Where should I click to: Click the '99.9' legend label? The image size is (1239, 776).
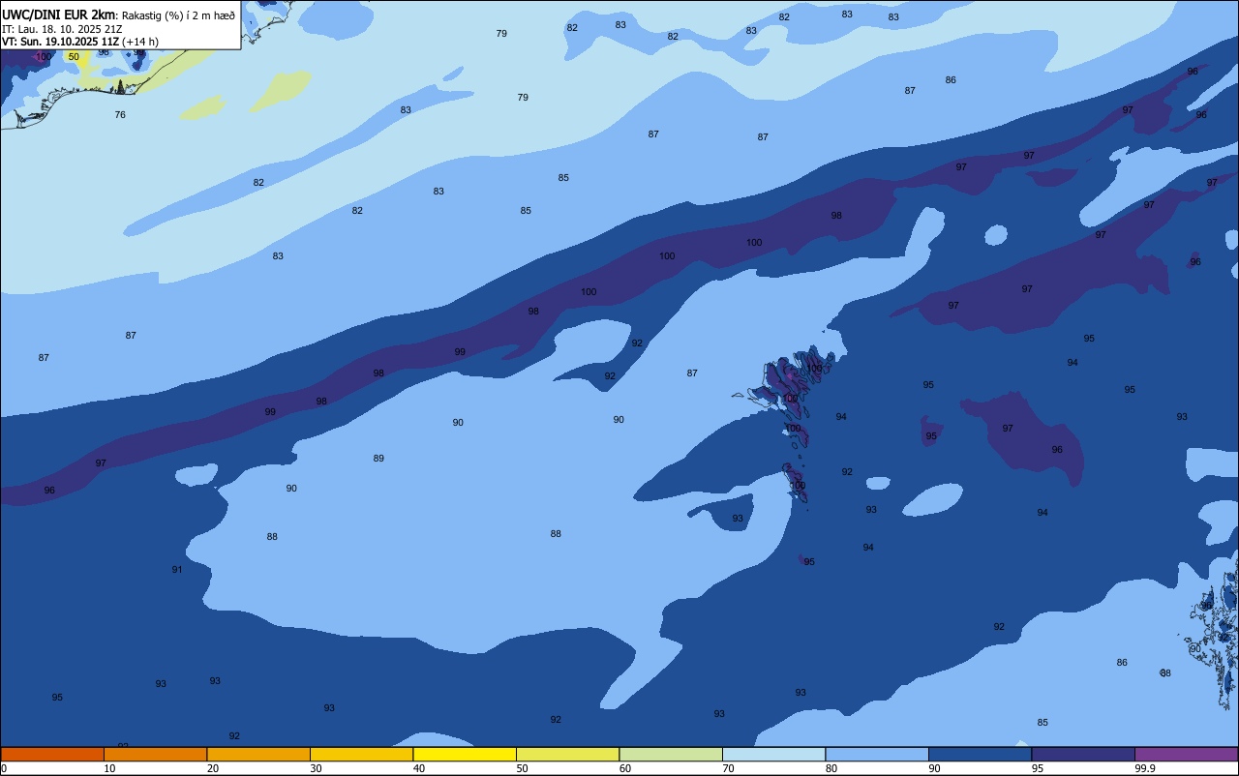(x=1144, y=768)
